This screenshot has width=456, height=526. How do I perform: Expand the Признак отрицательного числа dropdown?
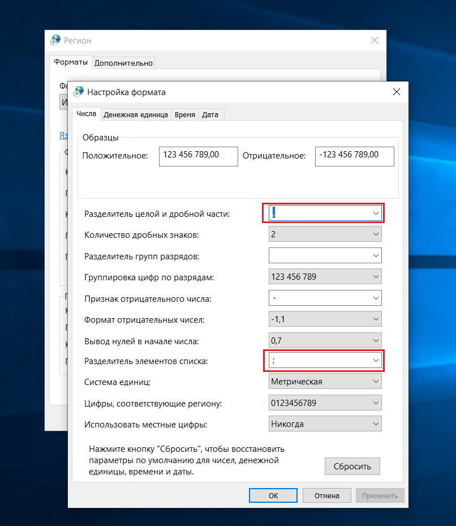pyautogui.click(x=376, y=298)
